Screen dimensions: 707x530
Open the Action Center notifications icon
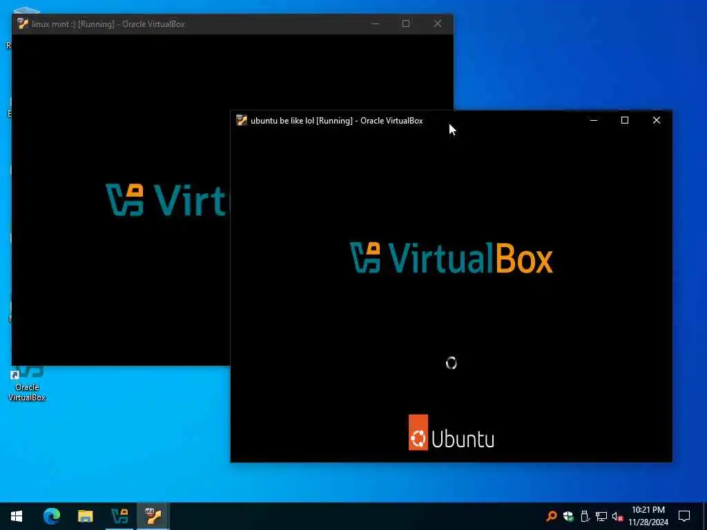coord(684,516)
